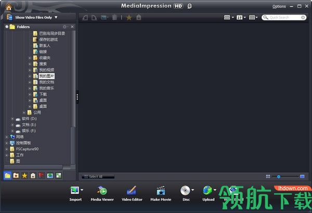Select the 联系人 folder

point(45,46)
